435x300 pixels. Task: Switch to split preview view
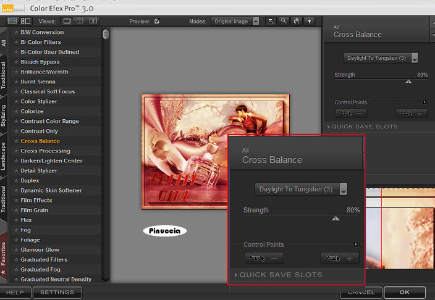pos(80,21)
